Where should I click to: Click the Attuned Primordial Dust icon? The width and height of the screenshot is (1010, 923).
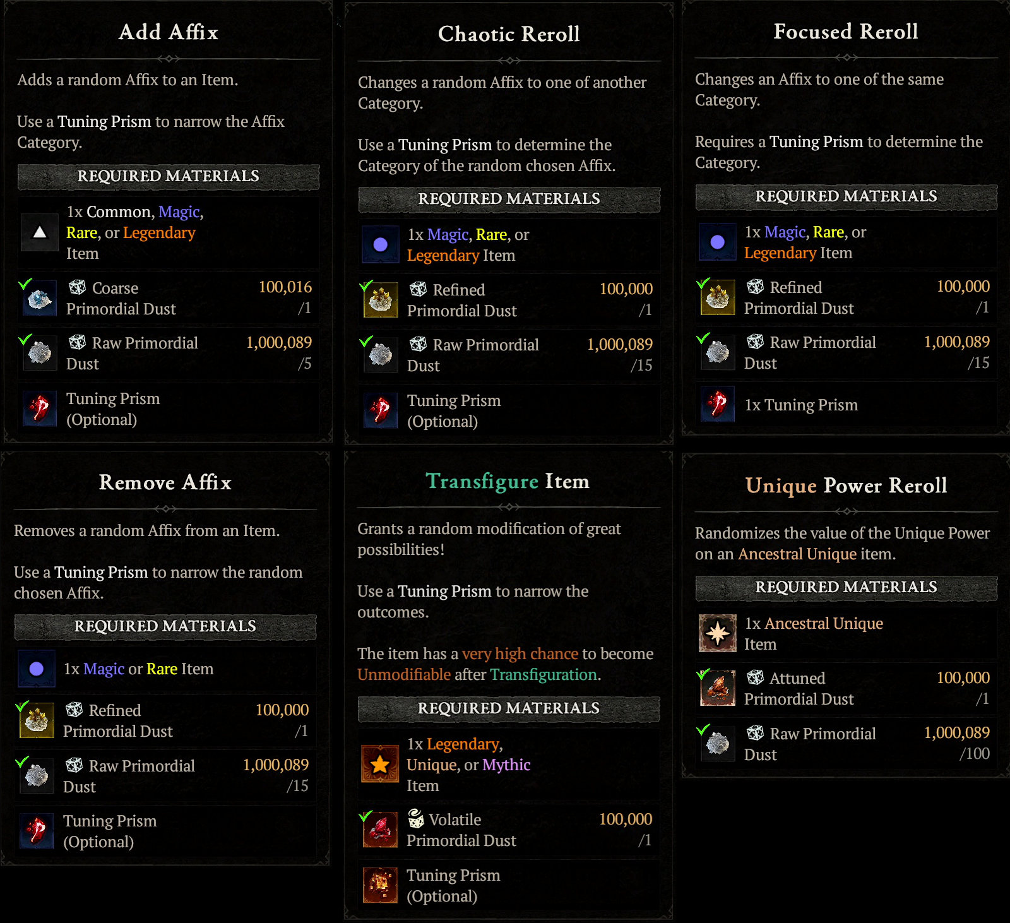click(718, 688)
